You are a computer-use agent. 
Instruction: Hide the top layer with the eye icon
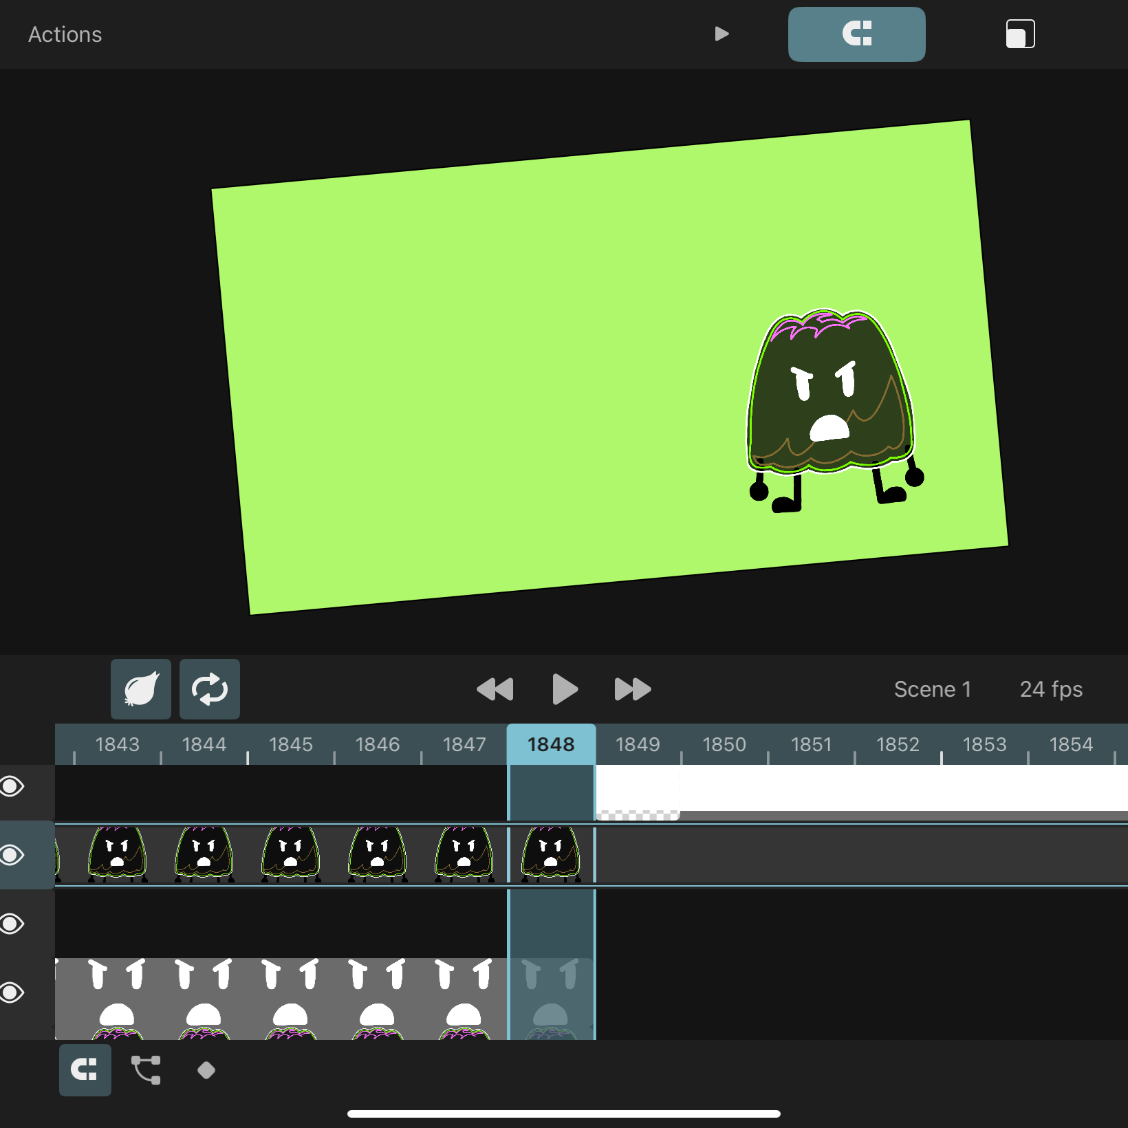[12, 786]
